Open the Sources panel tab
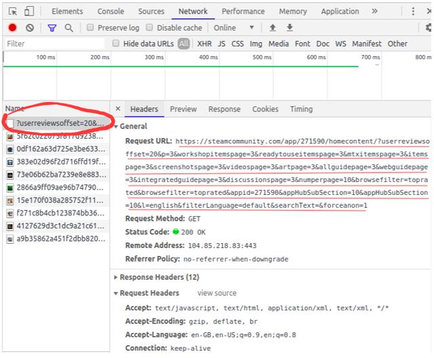434x358 pixels. (151, 12)
